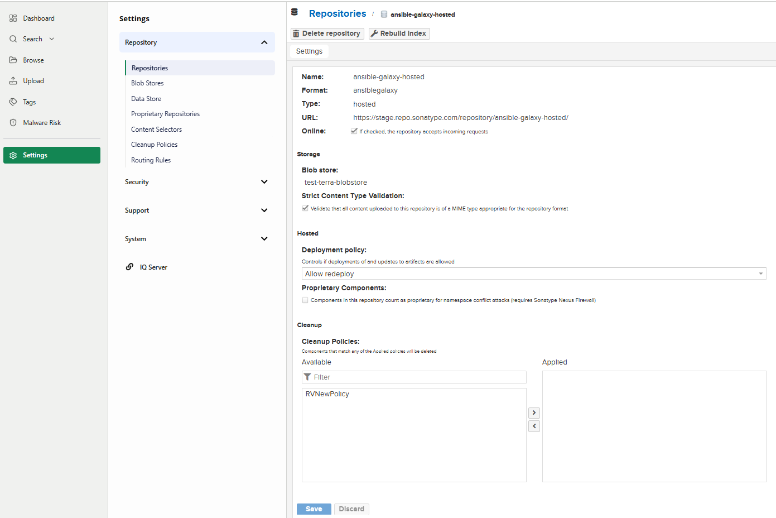Click the ansible-galaxy-hosted breadcrumb database icon
776x518 pixels.
pyautogui.click(x=384, y=15)
